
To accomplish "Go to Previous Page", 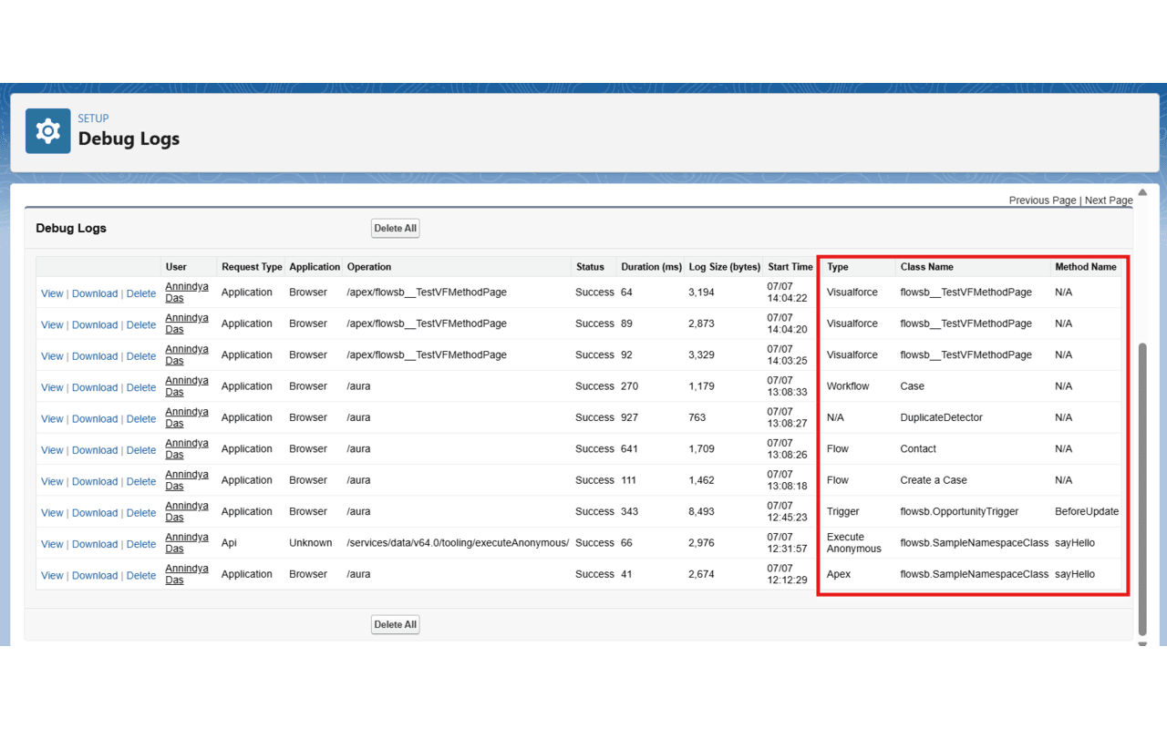I will coord(1042,200).
